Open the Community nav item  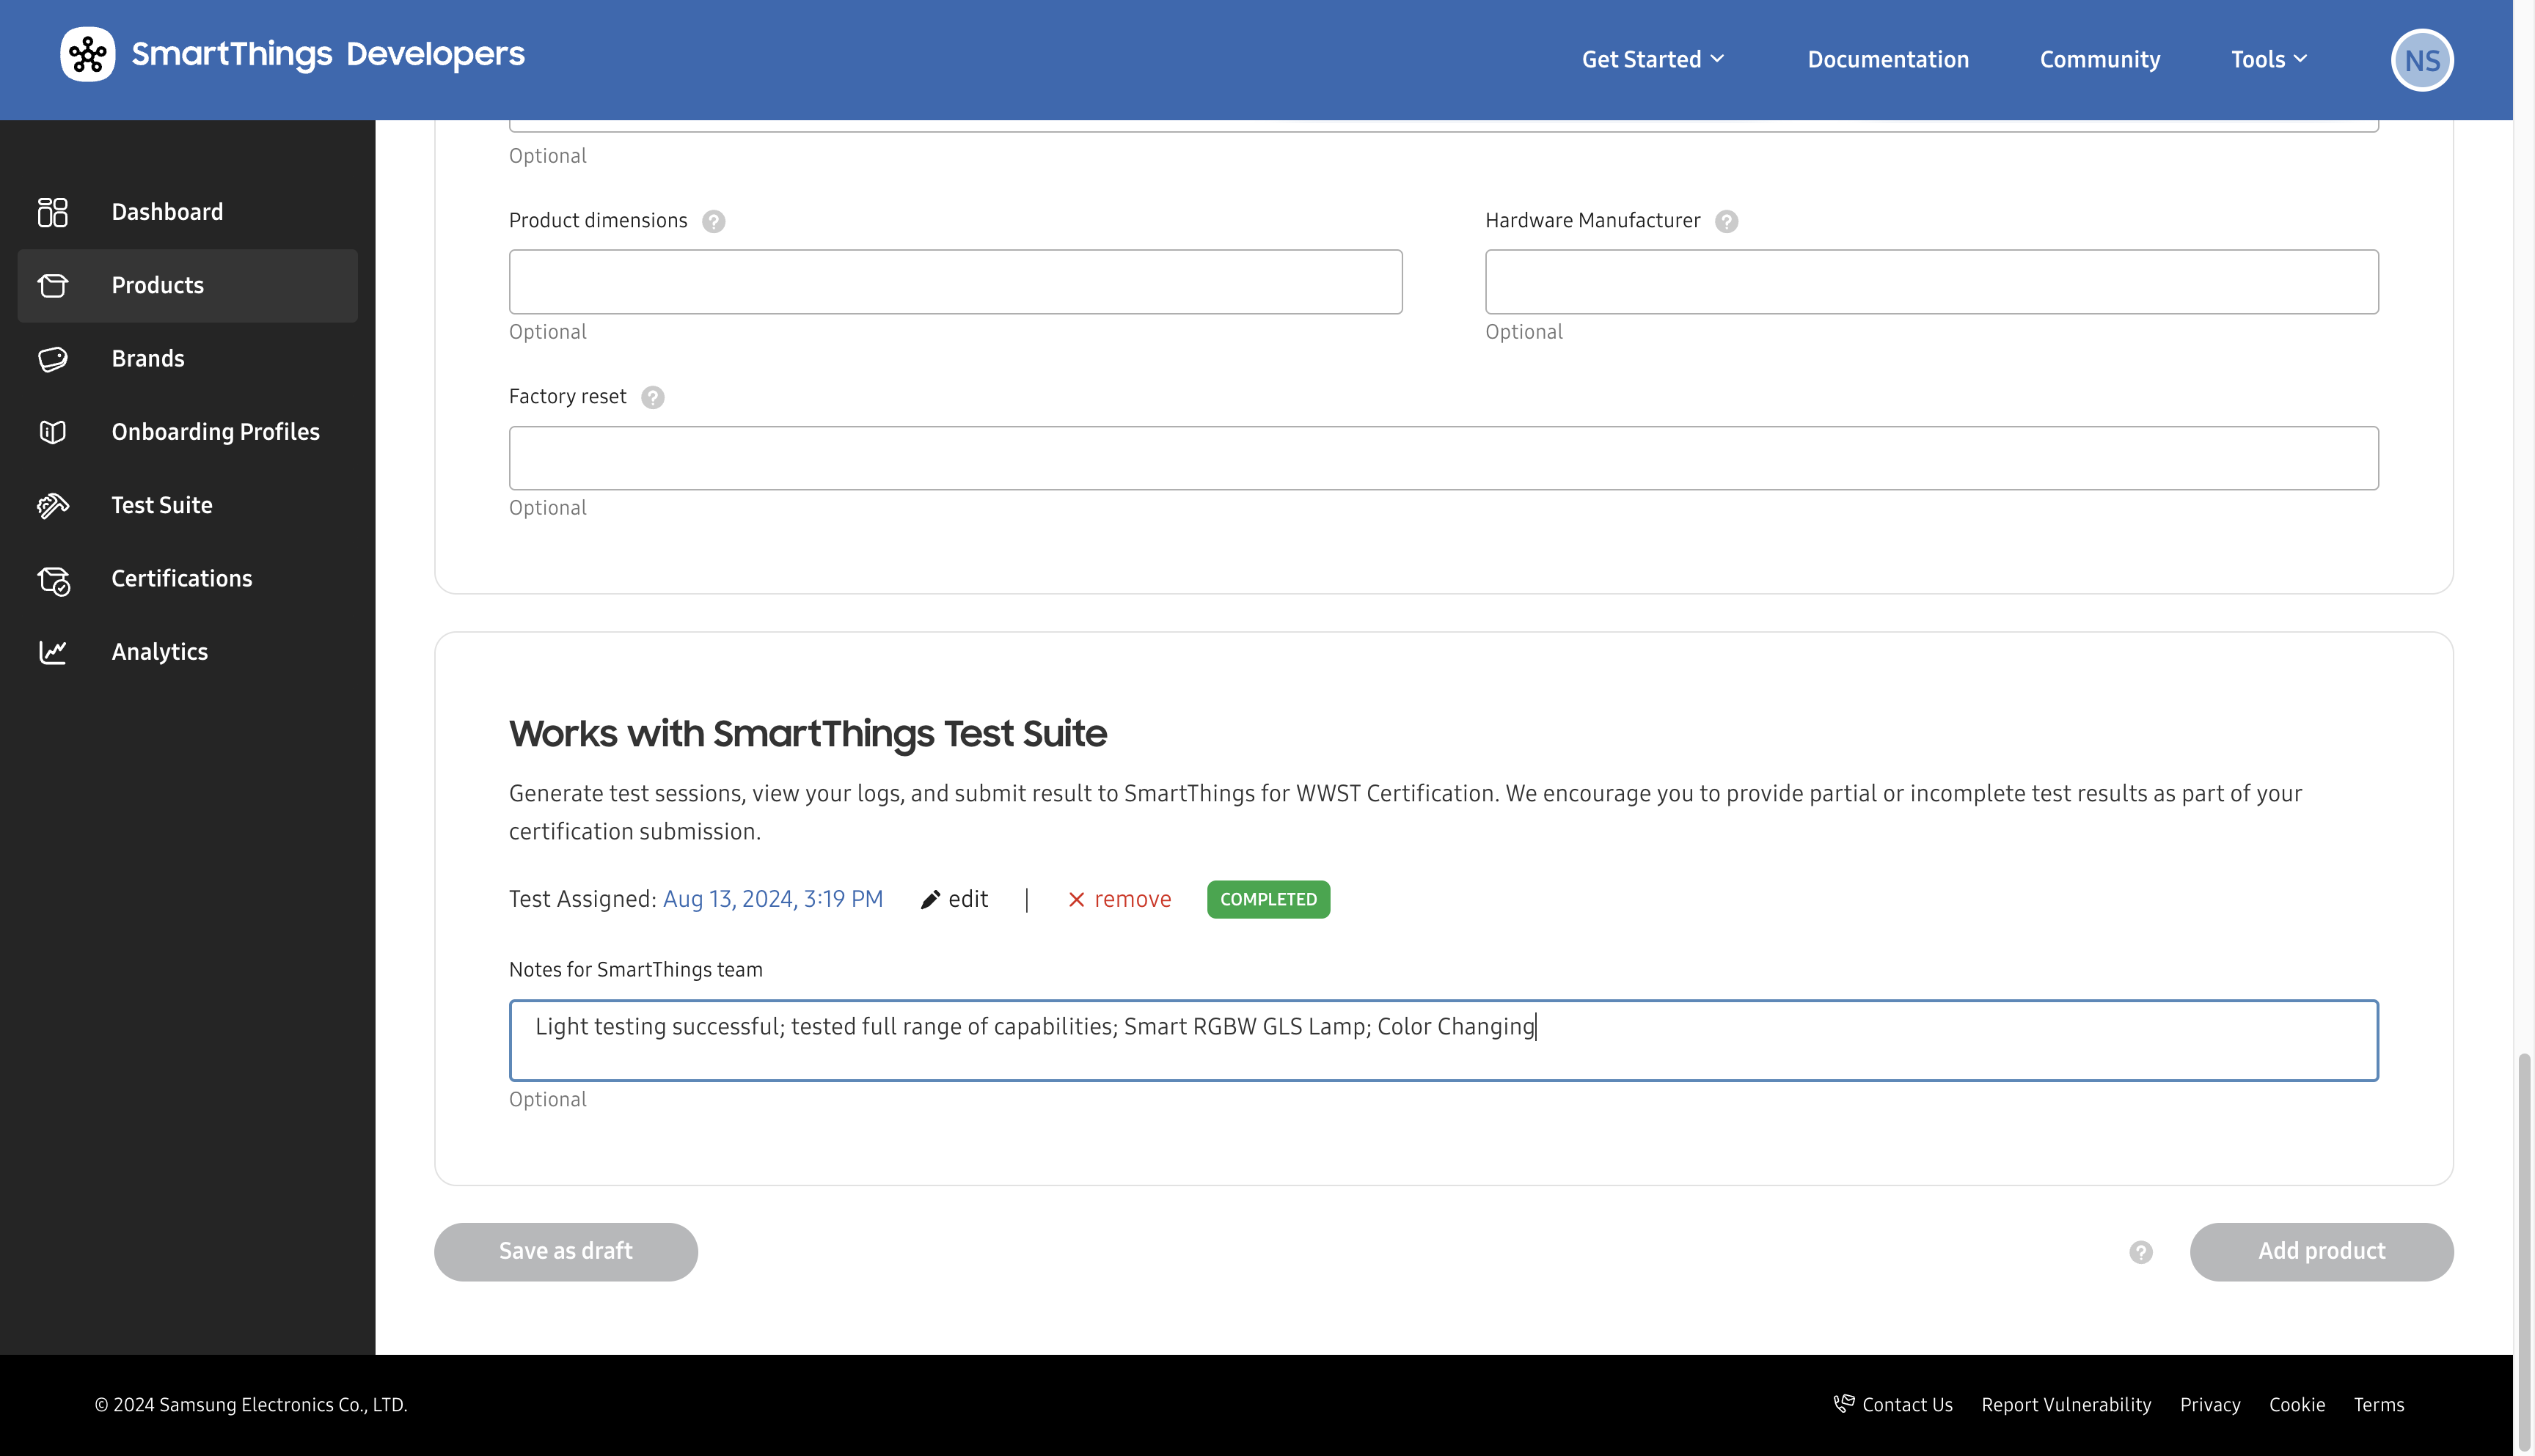(2100, 59)
